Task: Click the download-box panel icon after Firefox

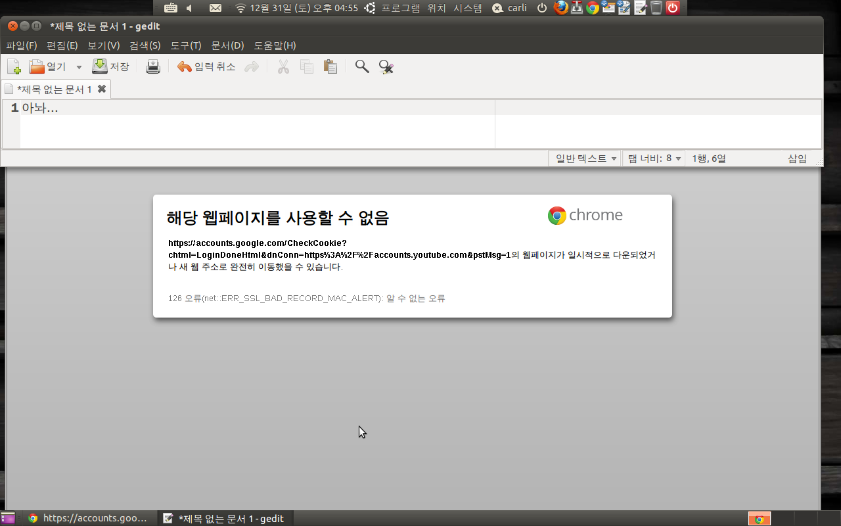Action: point(577,8)
